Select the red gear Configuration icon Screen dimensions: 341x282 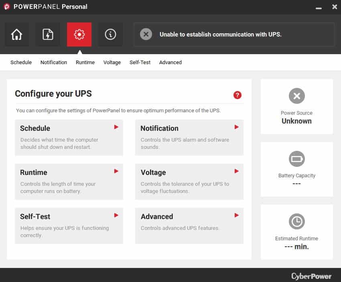pos(79,34)
